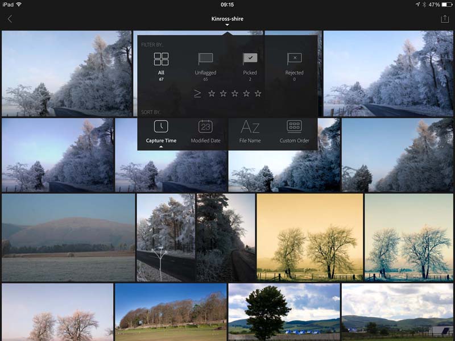The image size is (455, 341).
Task: Set rating filter to two stars
Action: pos(223,93)
